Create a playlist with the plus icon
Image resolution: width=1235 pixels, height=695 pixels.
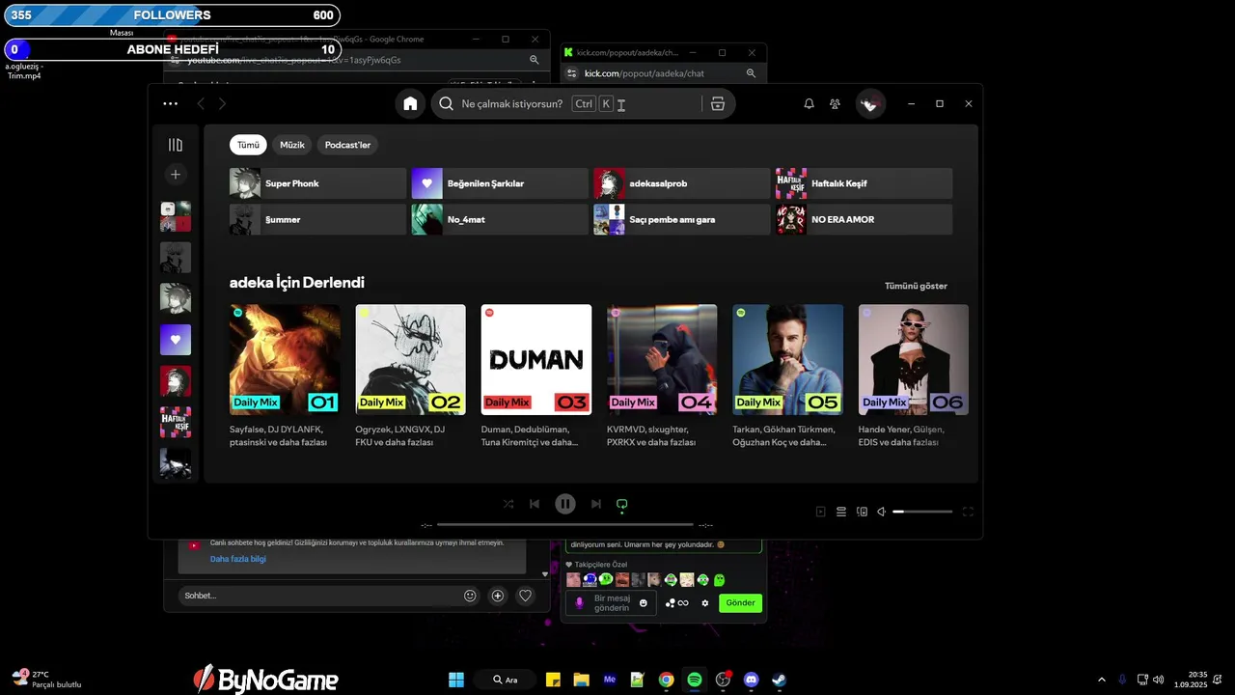(176, 175)
